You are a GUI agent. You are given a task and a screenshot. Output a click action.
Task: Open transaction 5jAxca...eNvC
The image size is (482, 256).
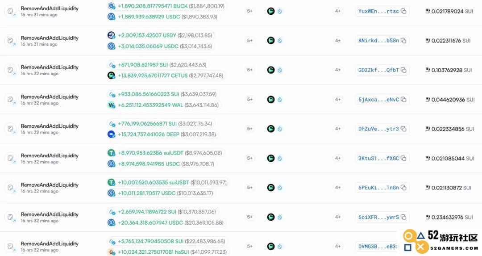click(379, 100)
